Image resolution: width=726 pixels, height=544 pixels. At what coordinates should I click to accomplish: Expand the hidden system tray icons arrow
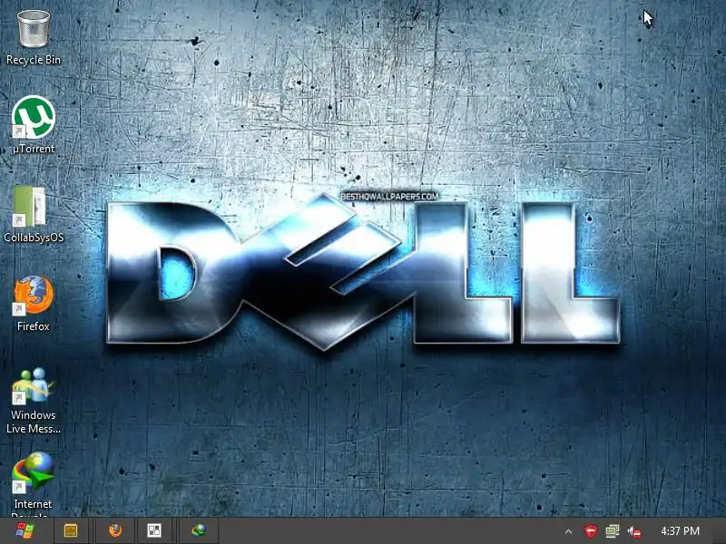(x=569, y=531)
